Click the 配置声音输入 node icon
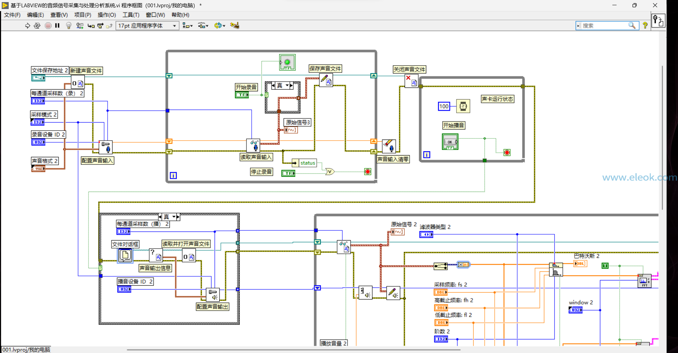 [106, 147]
